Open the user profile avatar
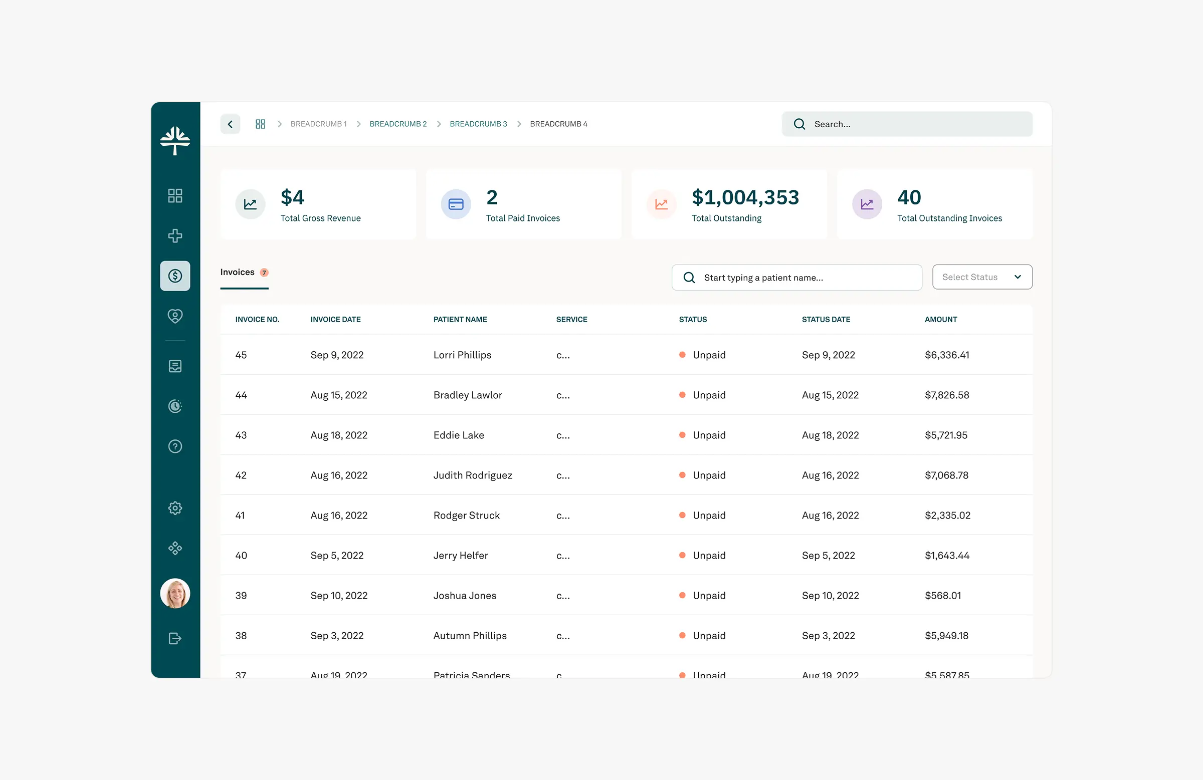Screen dimensions: 1203x780 point(175,594)
